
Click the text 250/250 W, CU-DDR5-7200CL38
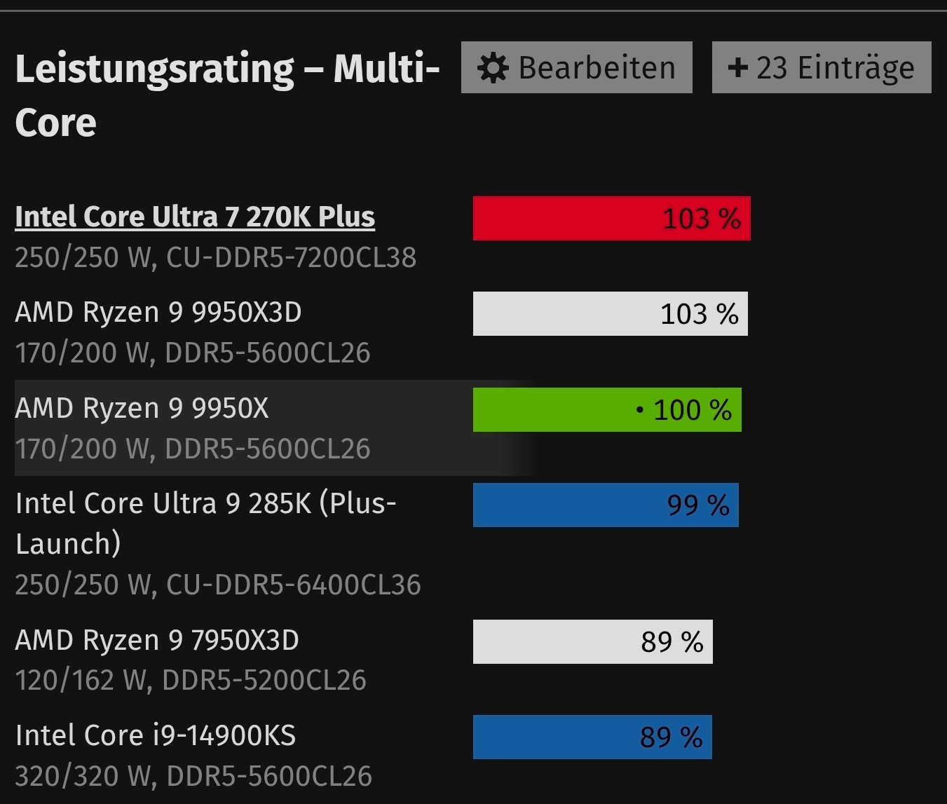216,257
